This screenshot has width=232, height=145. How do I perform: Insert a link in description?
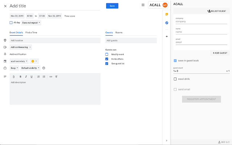pos(51,76)
